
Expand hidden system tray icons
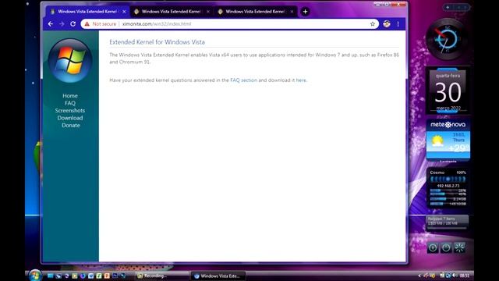419,276
